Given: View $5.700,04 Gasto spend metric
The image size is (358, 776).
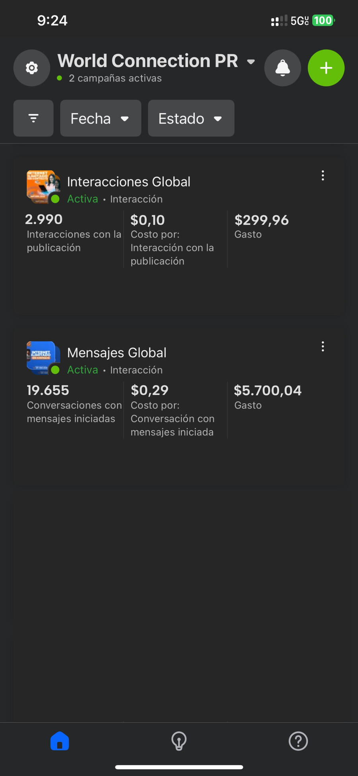Looking at the screenshot, I should coord(267,397).
